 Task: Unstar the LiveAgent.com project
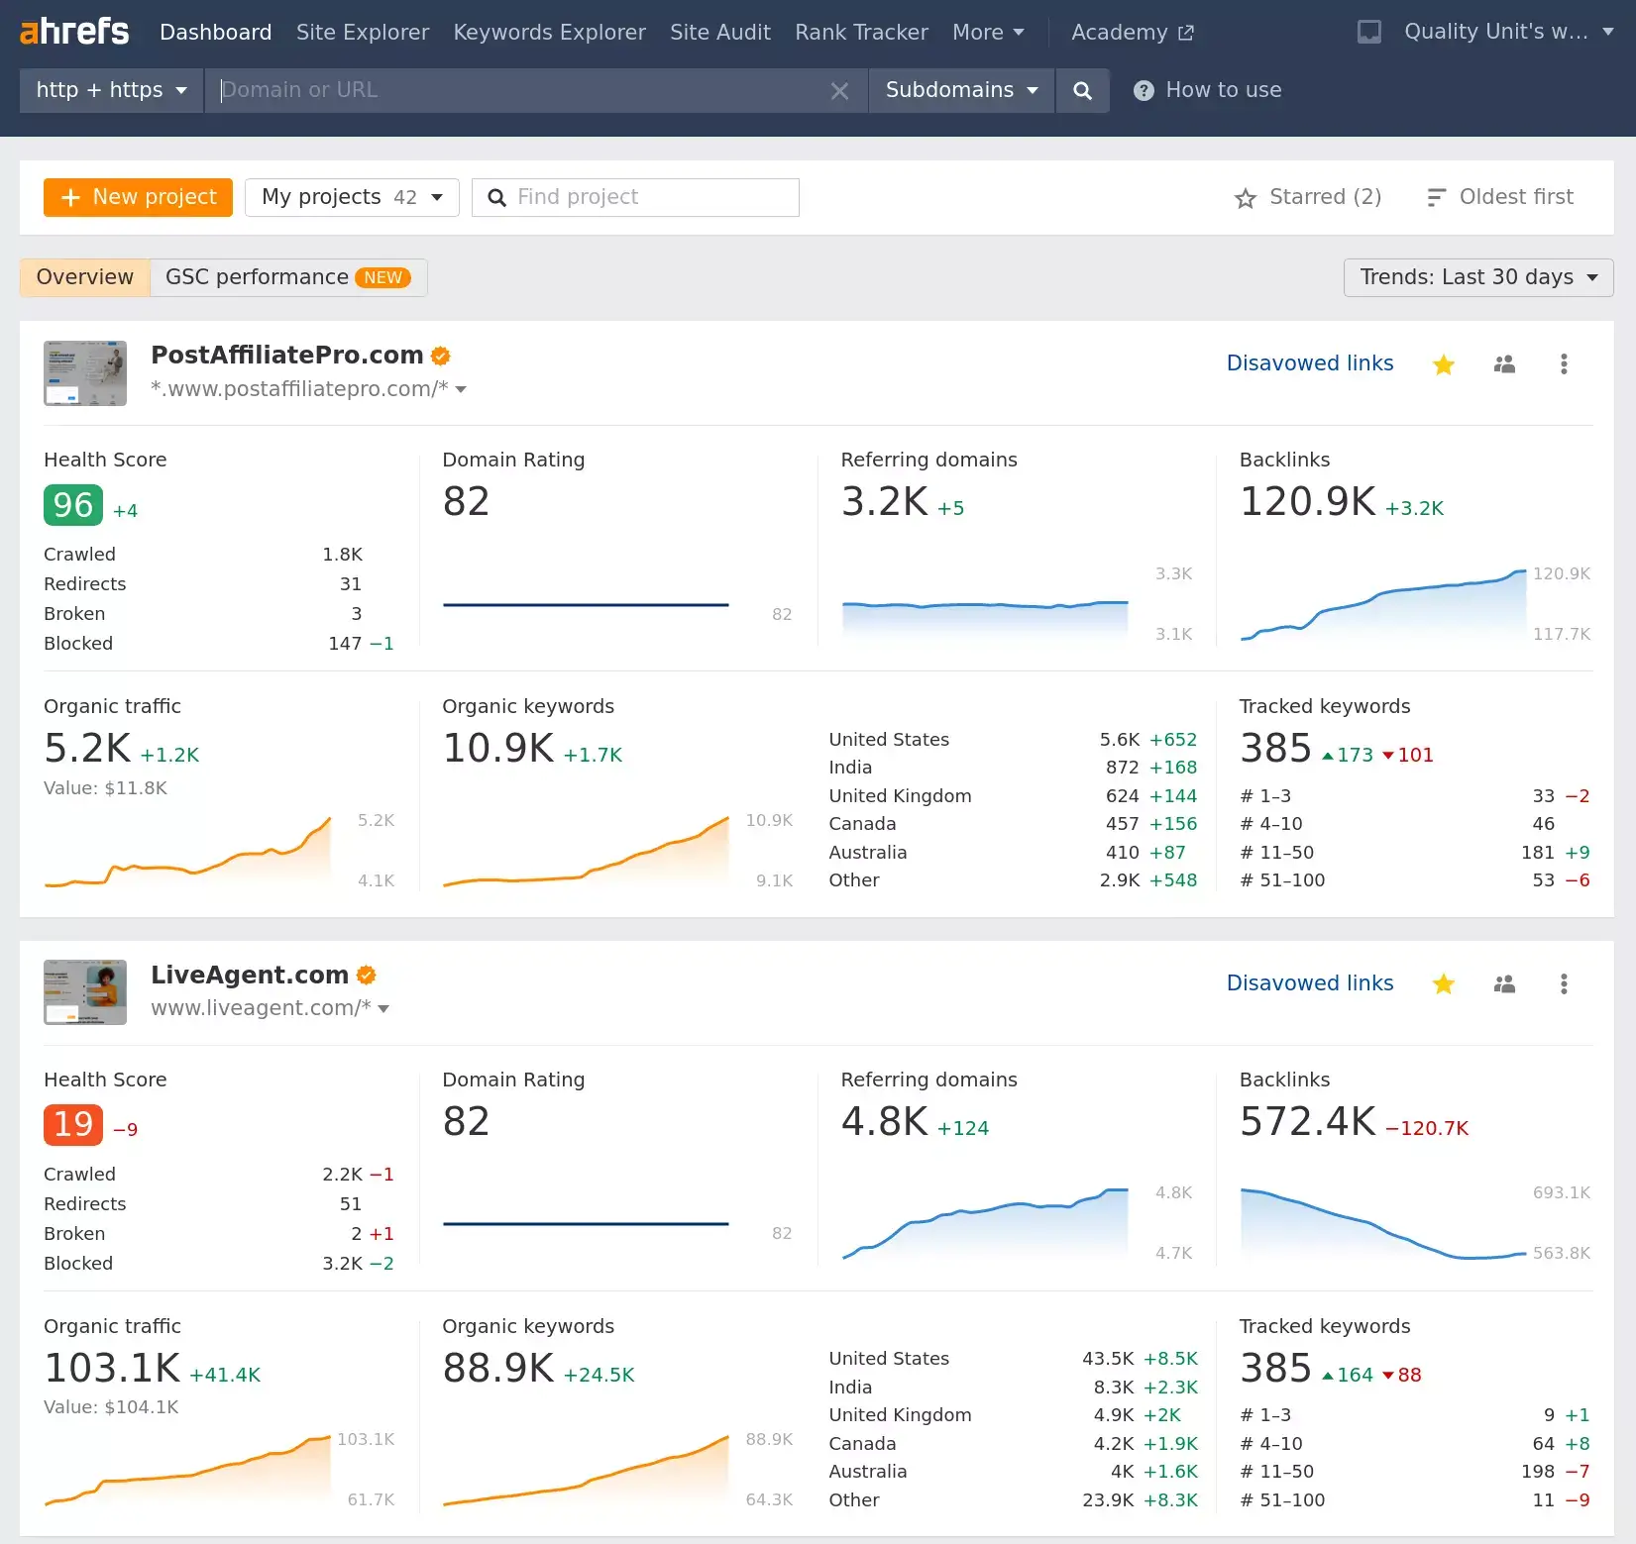[1443, 983]
